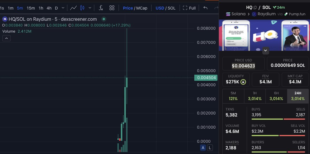
Task: Click the buy/sell volume ratio bar
Action: pyautogui.click(x=278, y=136)
